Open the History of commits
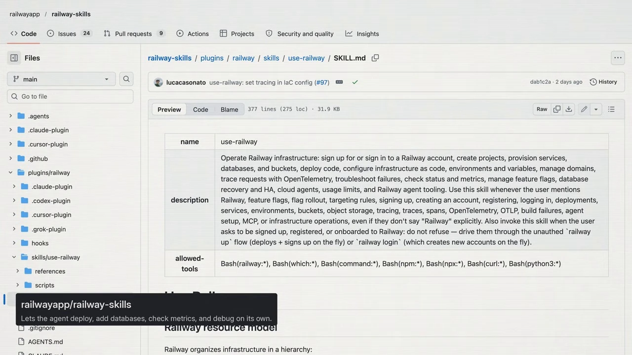This screenshot has height=355, width=632. coord(603,82)
